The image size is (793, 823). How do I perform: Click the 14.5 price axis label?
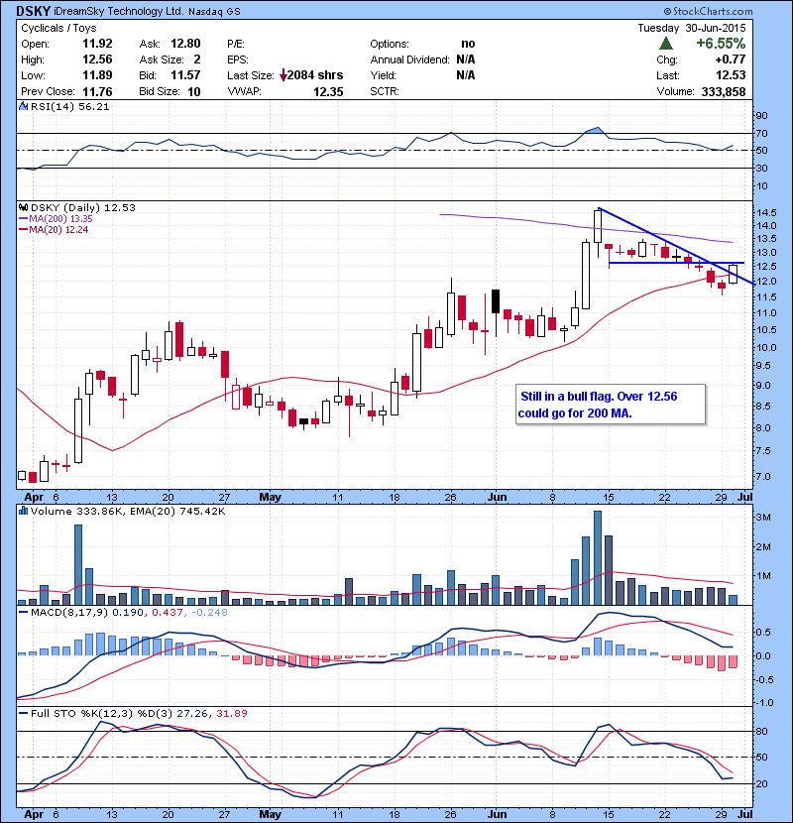pyautogui.click(x=766, y=212)
